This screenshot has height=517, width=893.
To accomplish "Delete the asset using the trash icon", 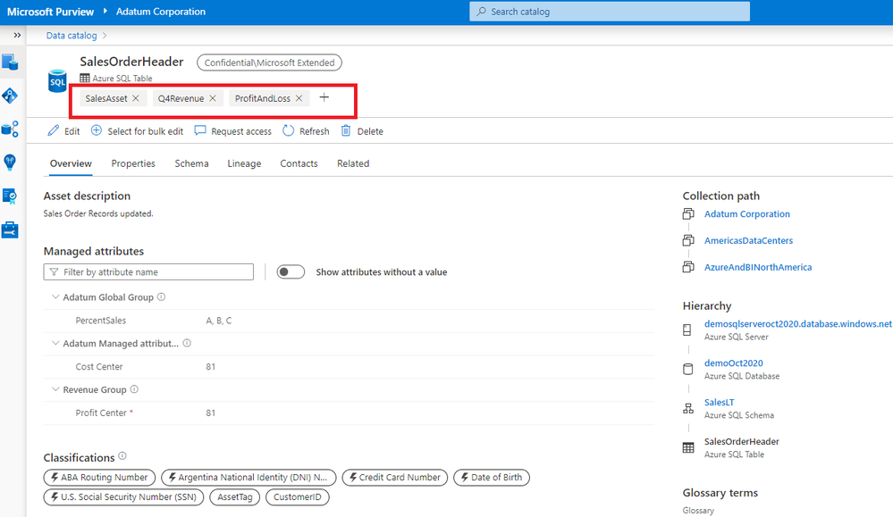I will click(349, 130).
